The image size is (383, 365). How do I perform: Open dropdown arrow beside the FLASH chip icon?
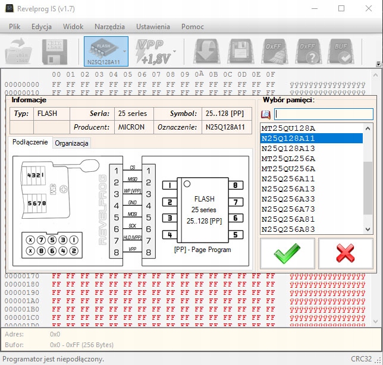click(124, 52)
